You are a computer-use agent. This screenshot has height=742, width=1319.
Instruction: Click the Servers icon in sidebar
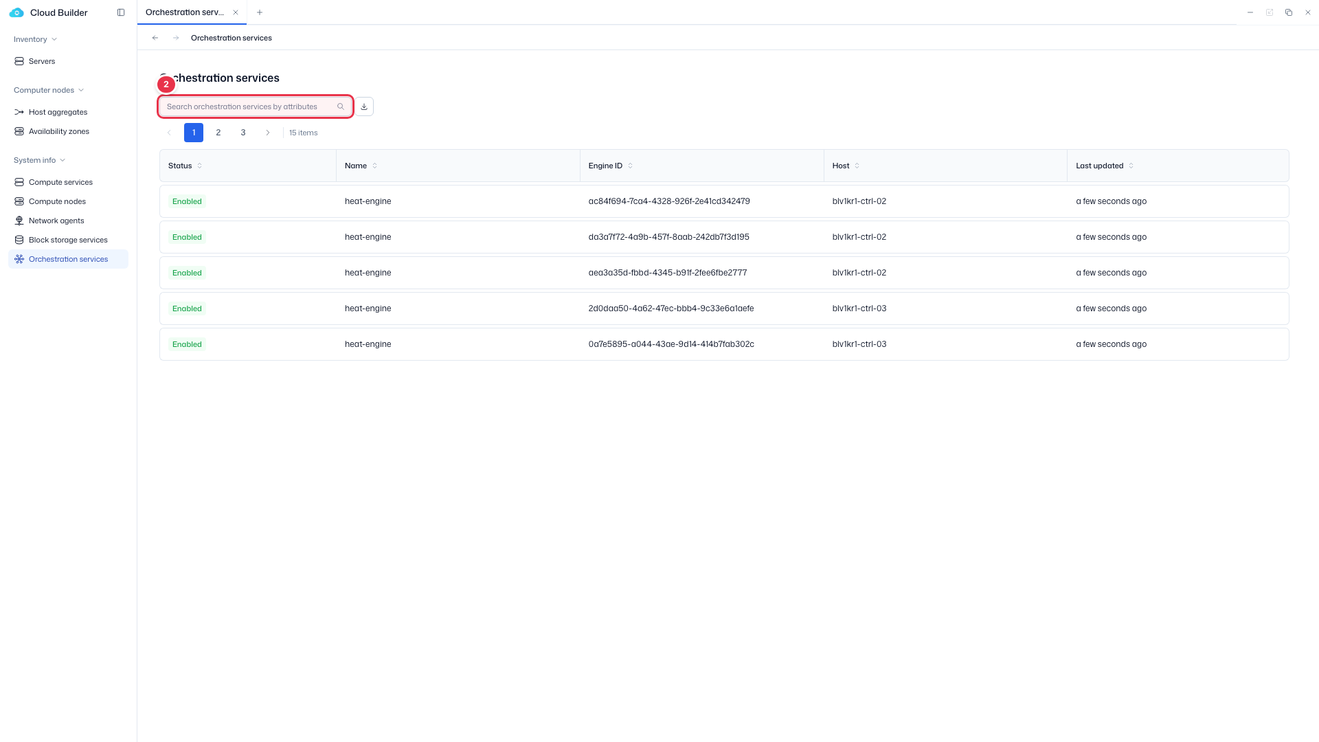(x=19, y=61)
